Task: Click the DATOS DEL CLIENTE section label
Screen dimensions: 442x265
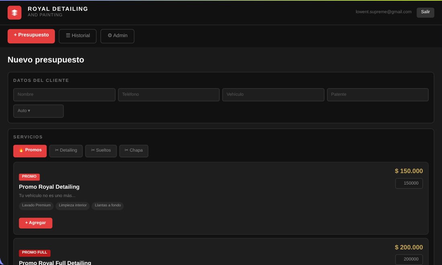Action: tap(41, 81)
